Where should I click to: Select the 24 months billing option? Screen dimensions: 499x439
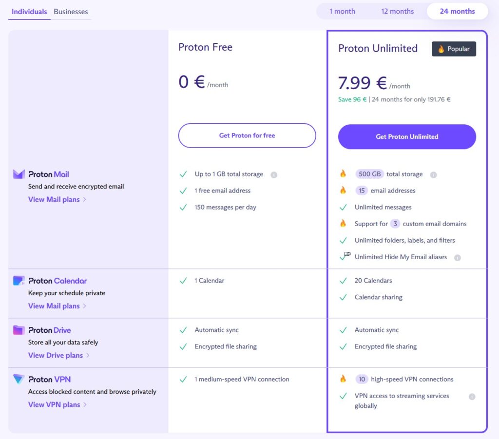point(457,12)
